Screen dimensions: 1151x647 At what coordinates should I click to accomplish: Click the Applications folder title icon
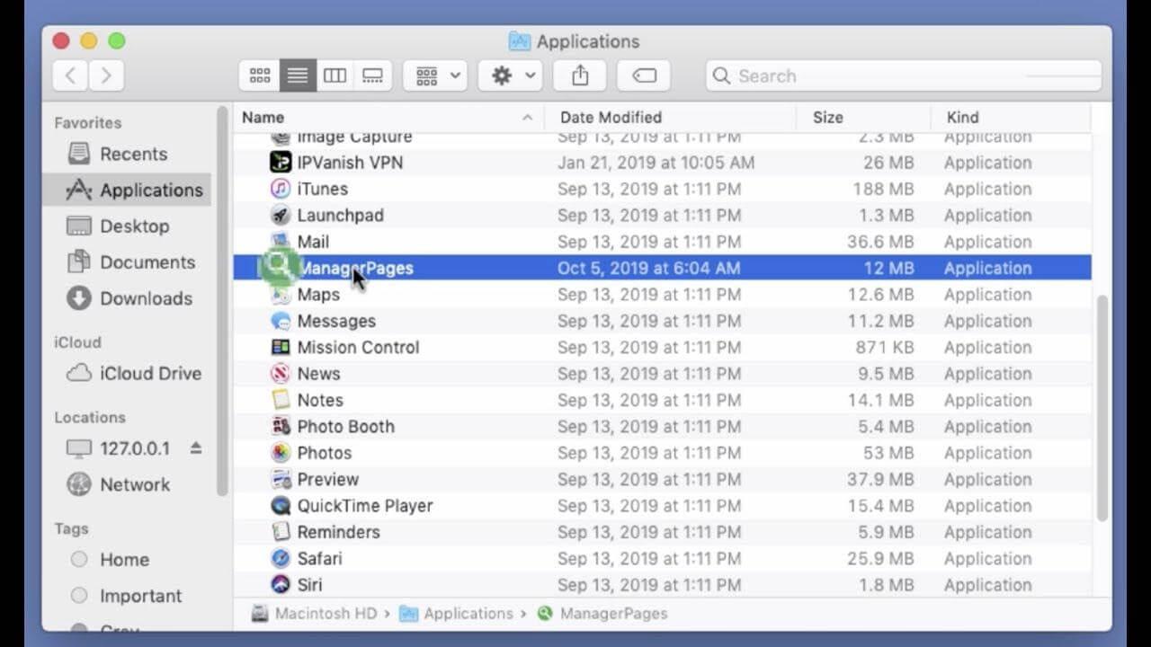(x=519, y=41)
